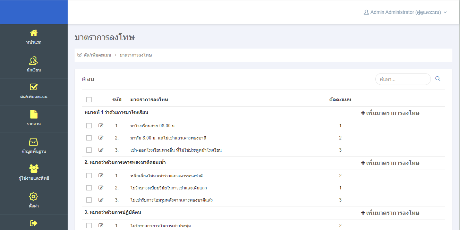
Task: Check the box for เข้า-ออกโรงเรียนทางอื่น row
Action: click(89, 150)
